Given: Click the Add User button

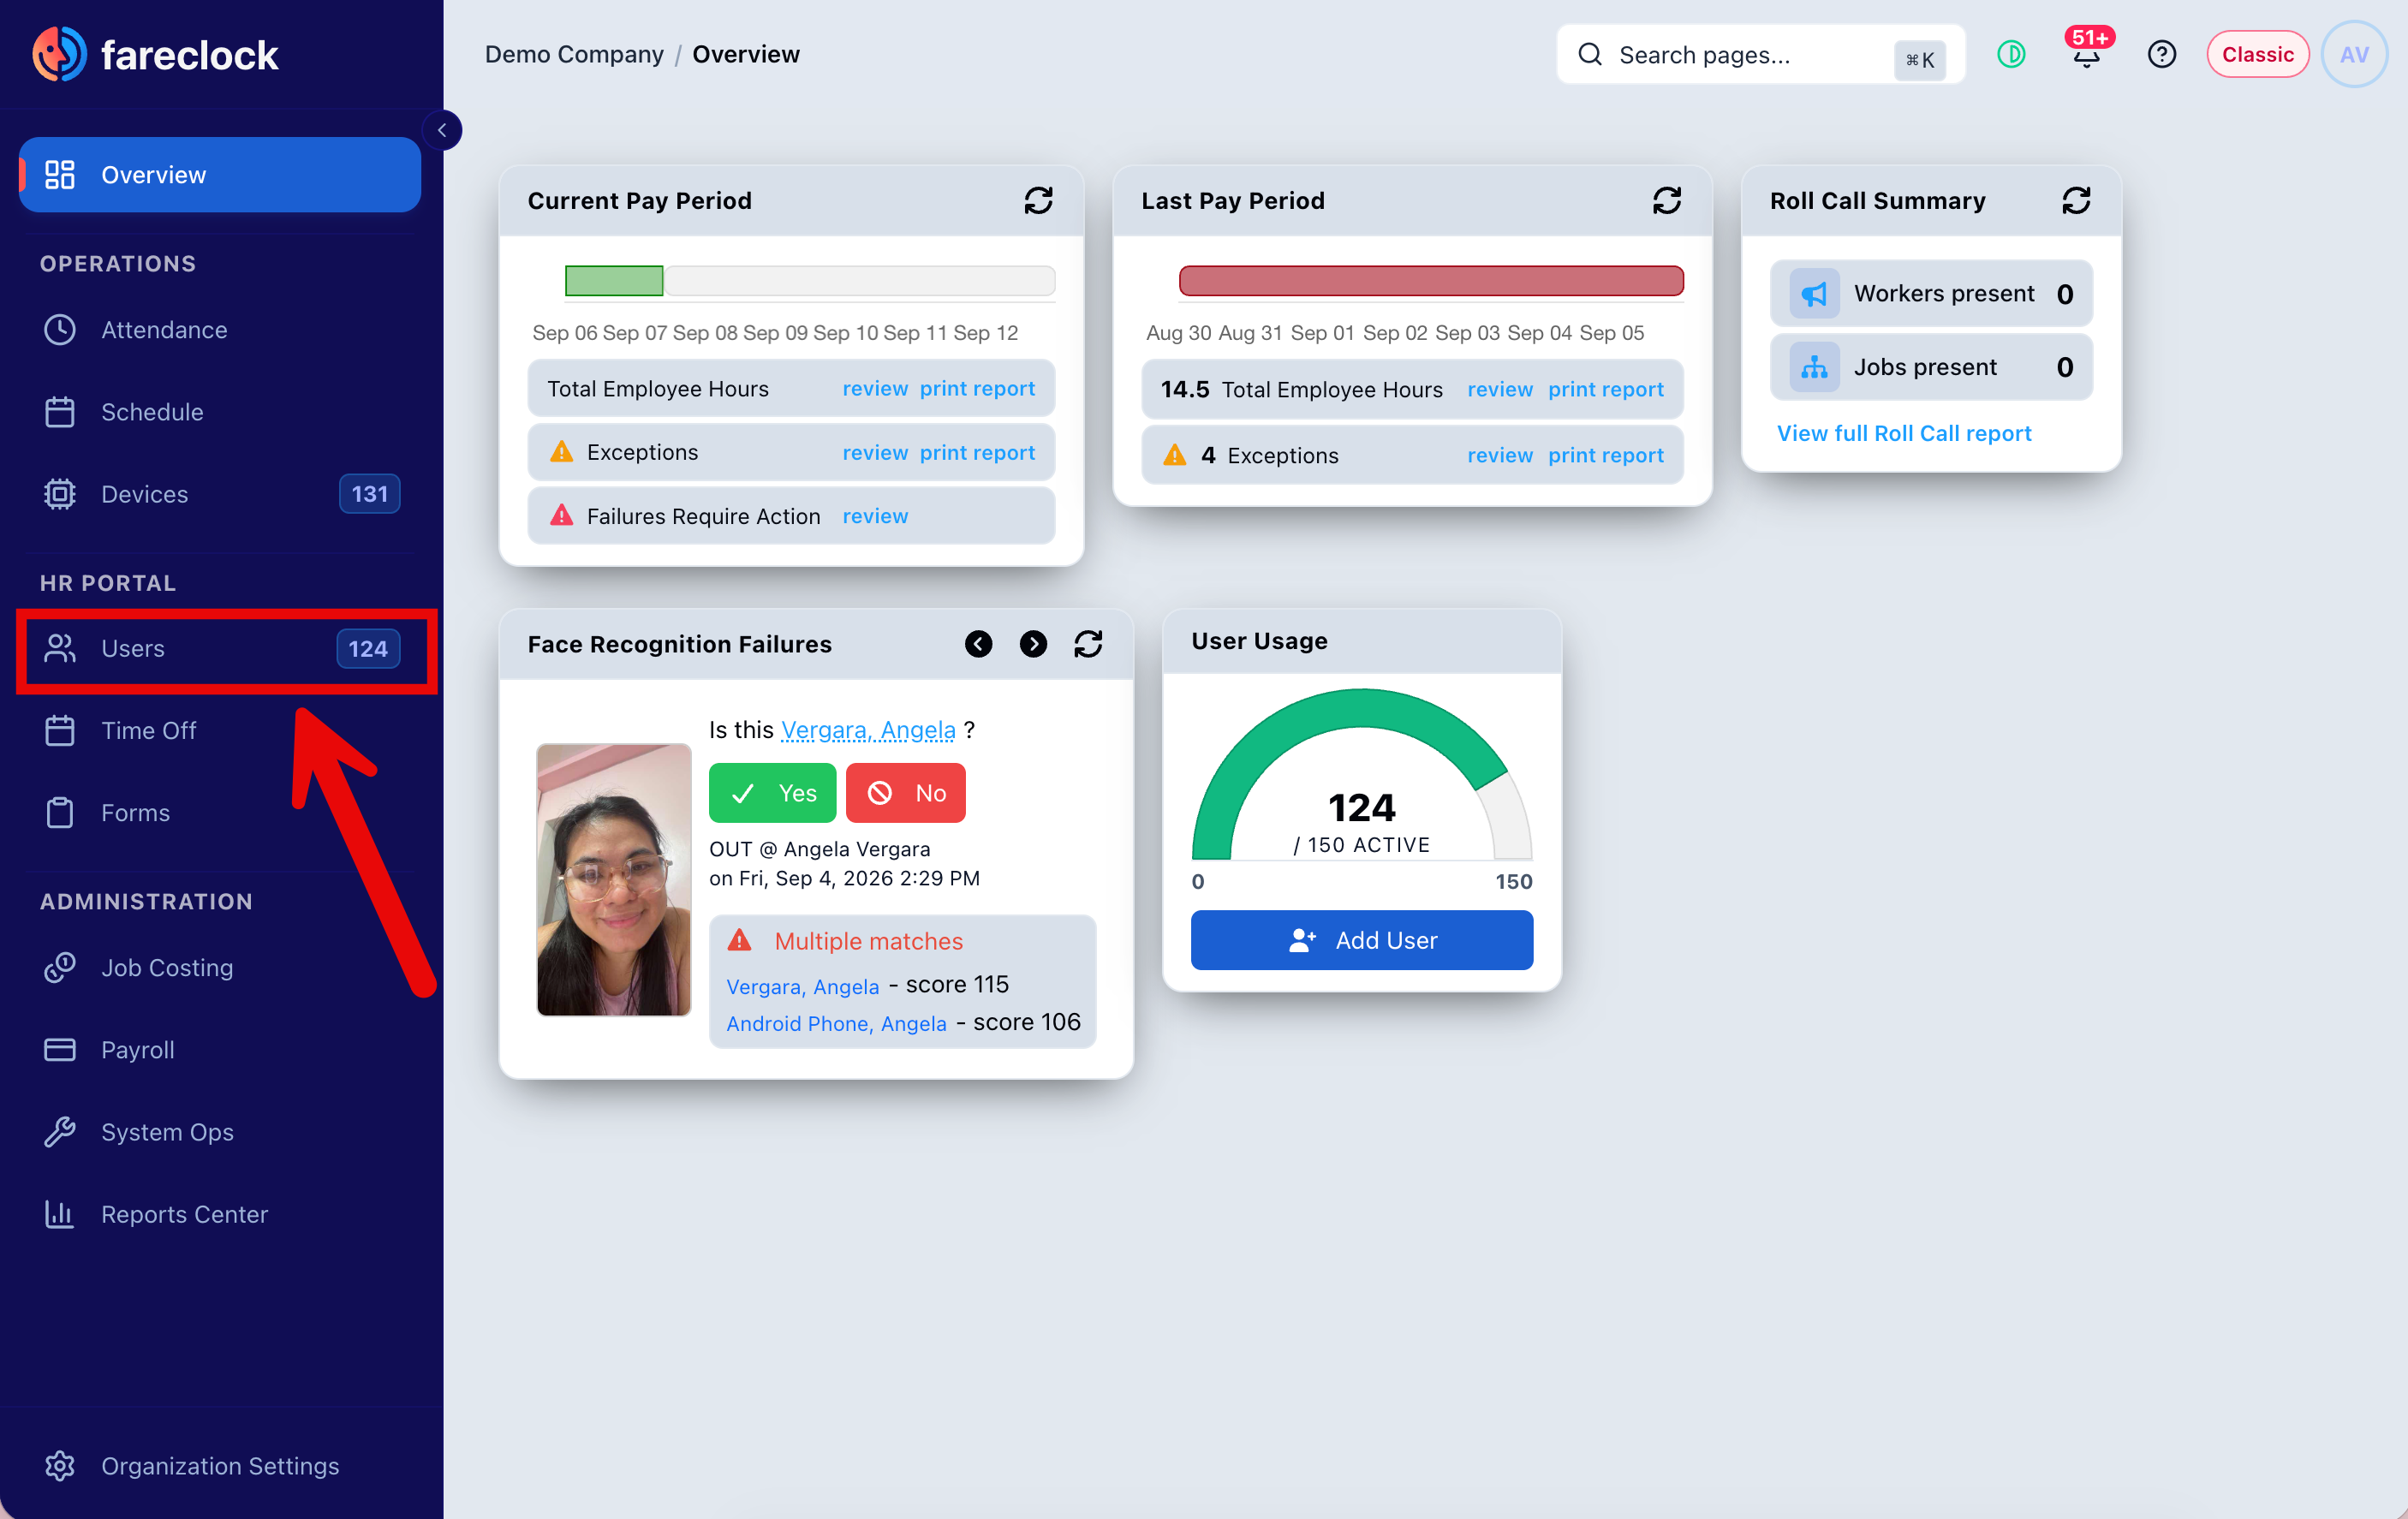Looking at the screenshot, I should click(x=1361, y=940).
